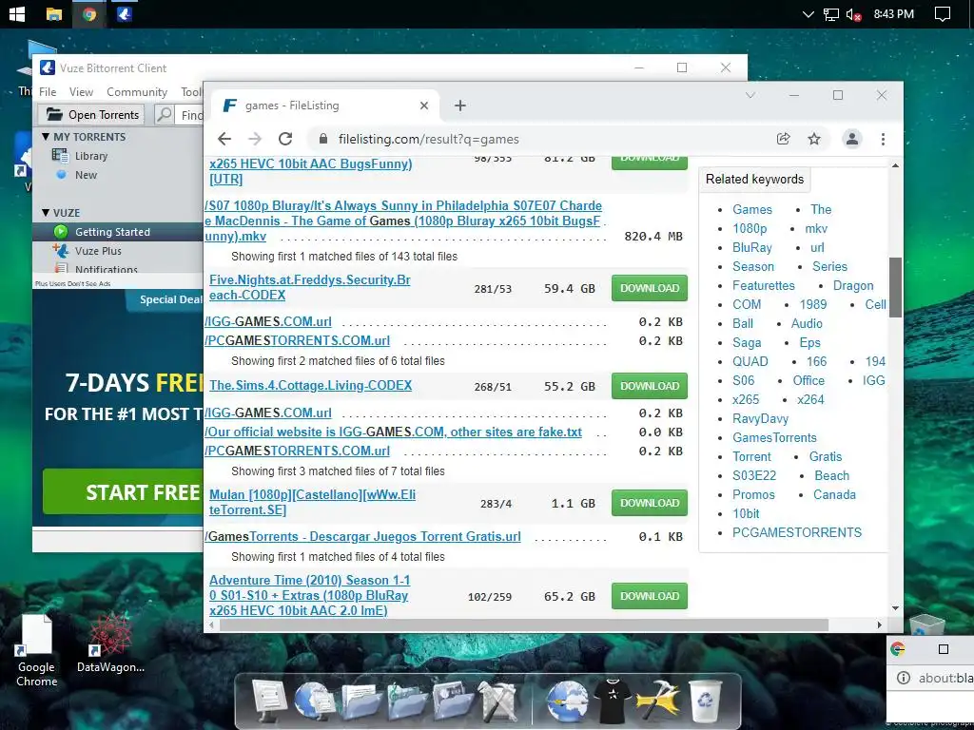Click the hammer with yellow burst dock icon

(x=658, y=701)
